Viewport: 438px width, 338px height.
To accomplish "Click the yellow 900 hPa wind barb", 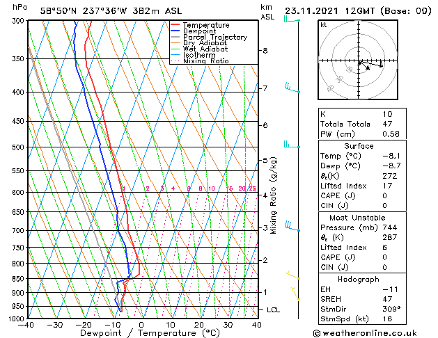I will coord(295,293).
